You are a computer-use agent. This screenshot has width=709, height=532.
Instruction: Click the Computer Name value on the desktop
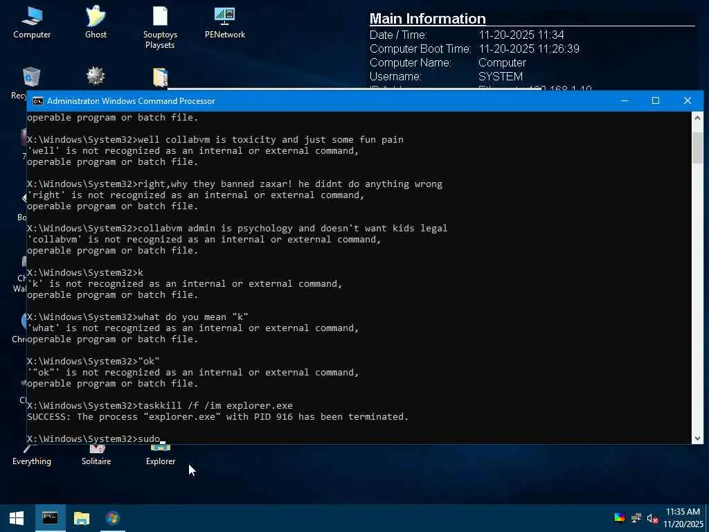point(503,63)
